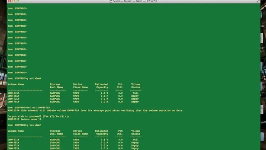266x150 pixels.
Task: Click 'Empty' status of DMW472L4 in second output
Action: [135, 145]
